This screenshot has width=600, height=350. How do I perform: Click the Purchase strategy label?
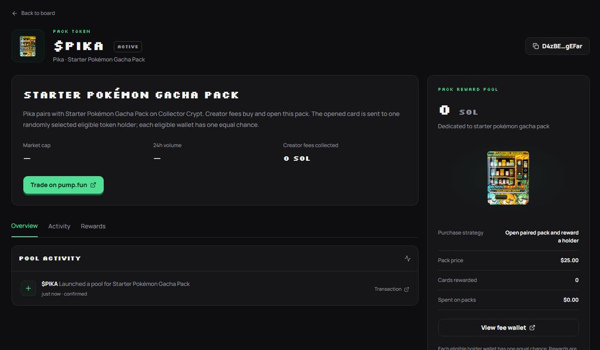[x=460, y=233]
